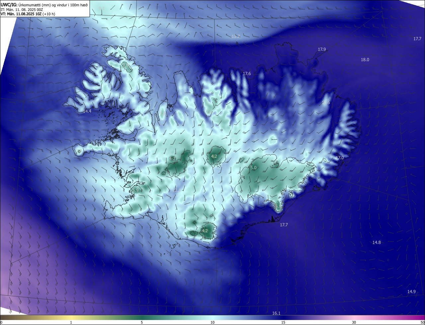Click the 18.0 value label
425x325 pixels.
pyautogui.click(x=365, y=60)
